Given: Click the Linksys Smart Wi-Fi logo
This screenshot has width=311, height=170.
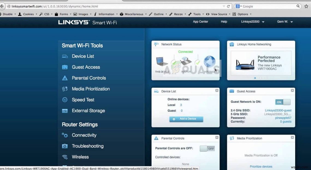Looking at the screenshot, I should [x=87, y=22].
